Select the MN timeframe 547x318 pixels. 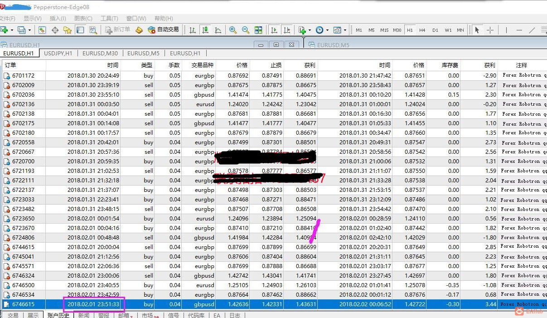(460, 30)
